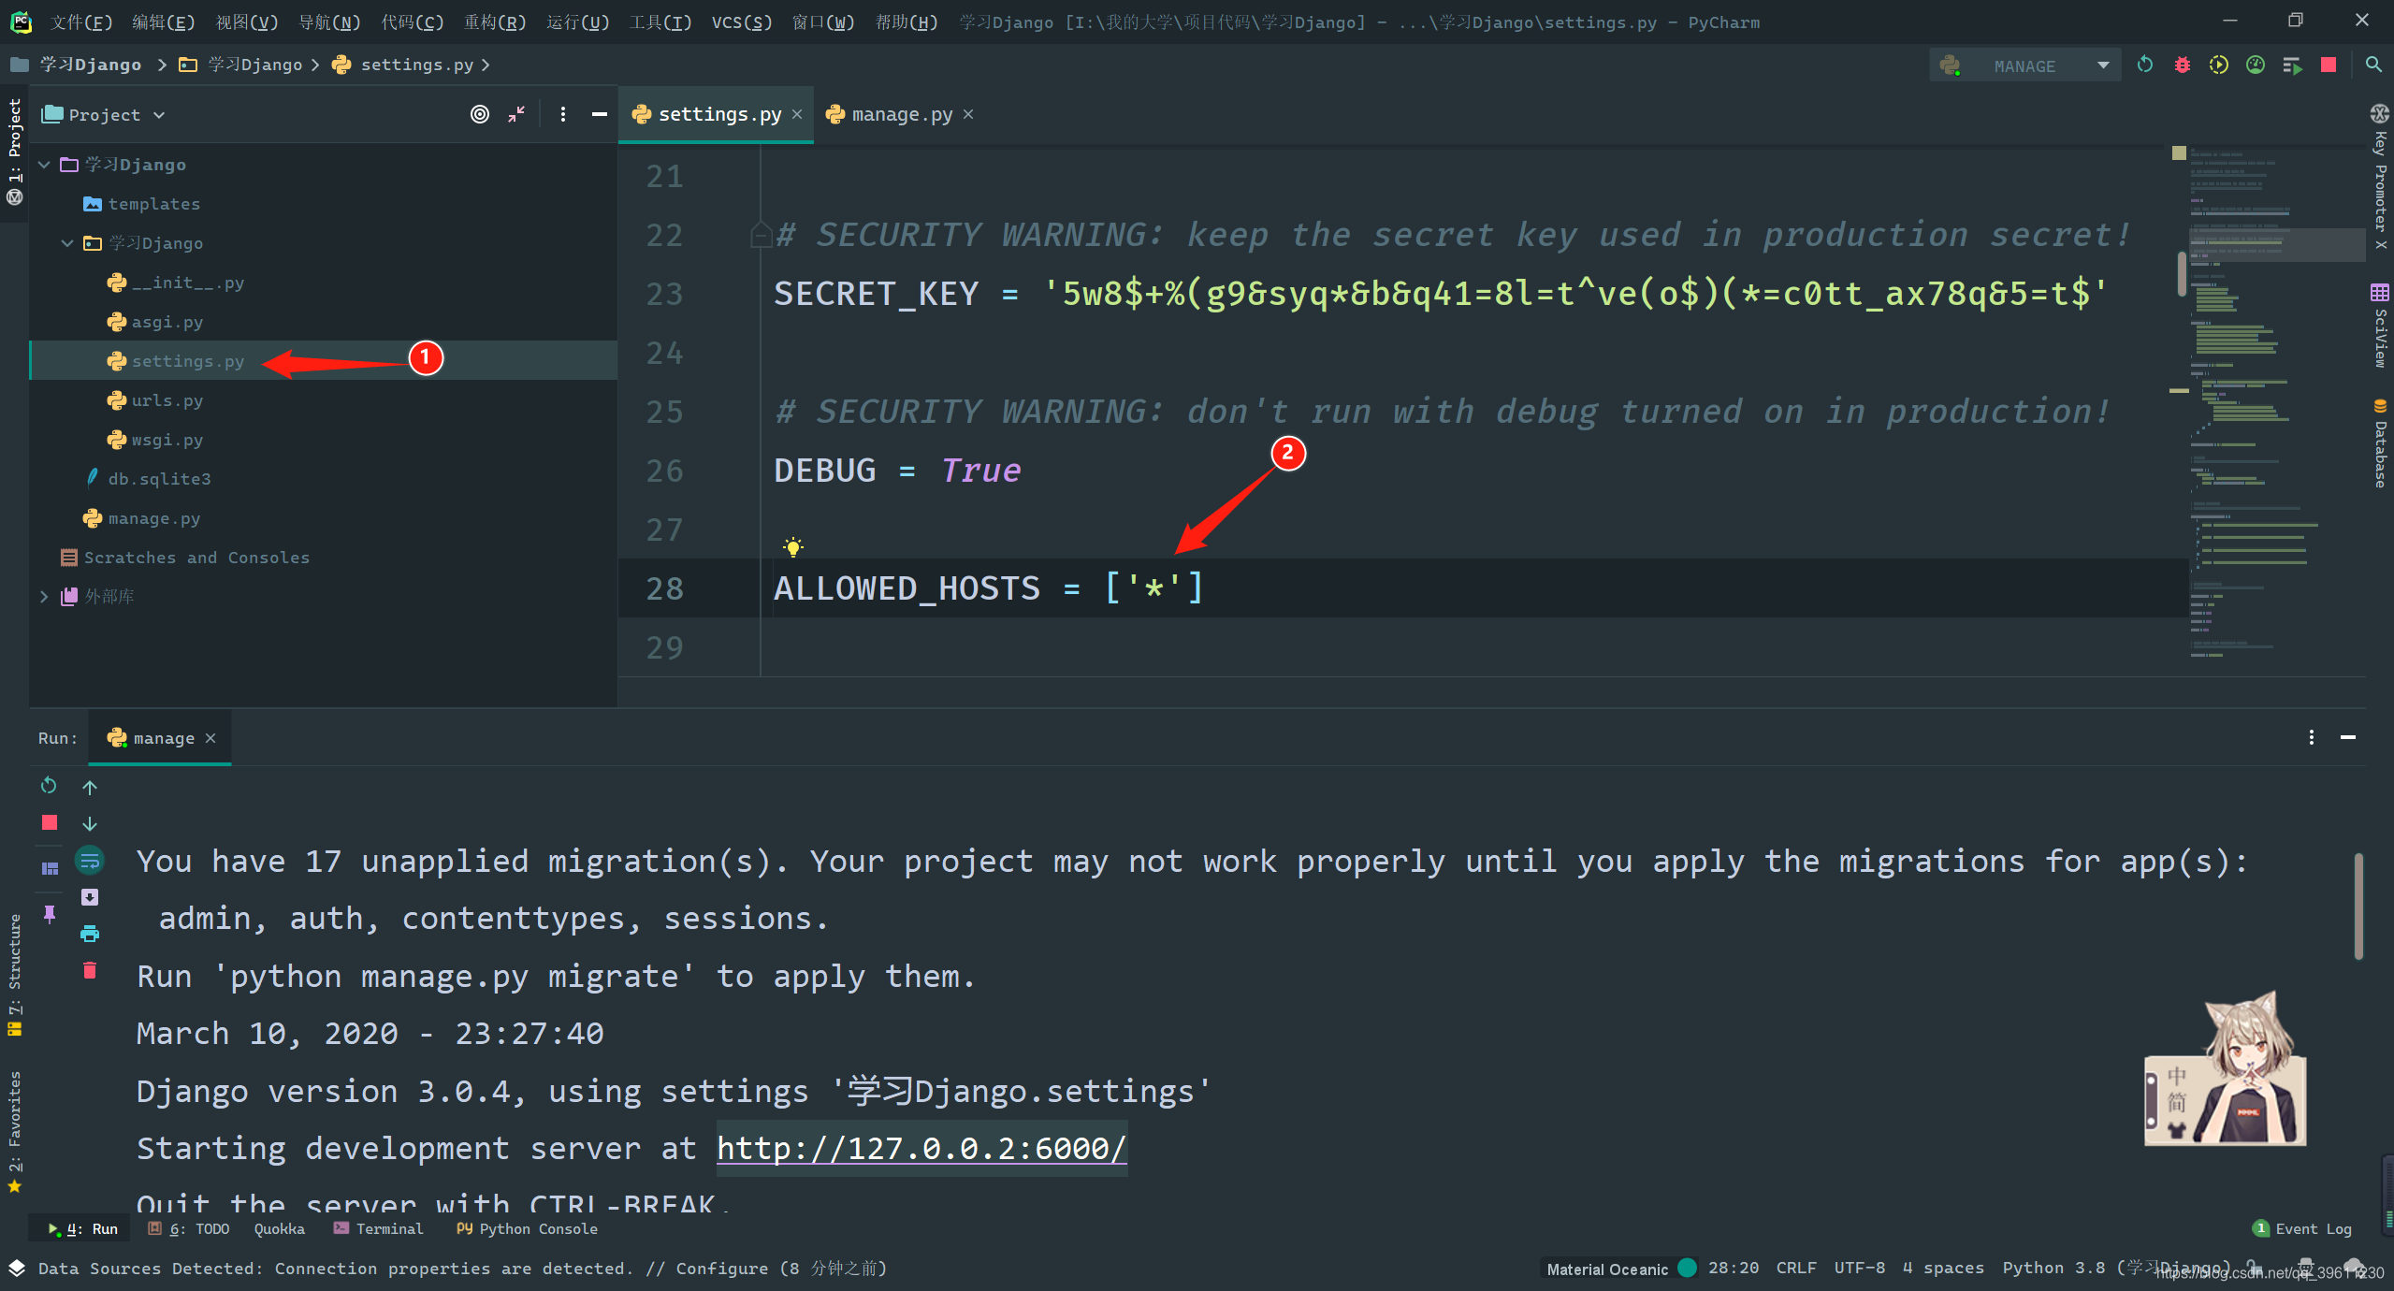
Task: Click the scroll down arrow in Run panel
Action: 89,822
